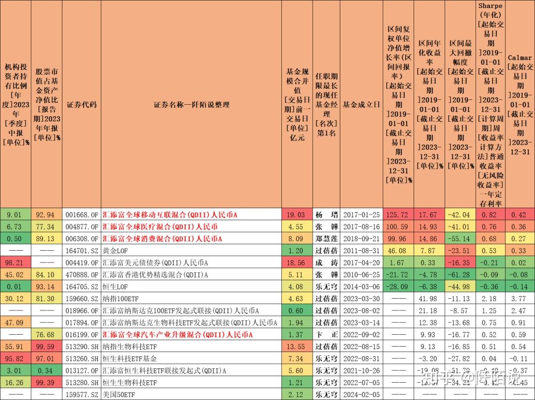Select the 证券代码 column header
535x400 pixels.
pos(82,105)
